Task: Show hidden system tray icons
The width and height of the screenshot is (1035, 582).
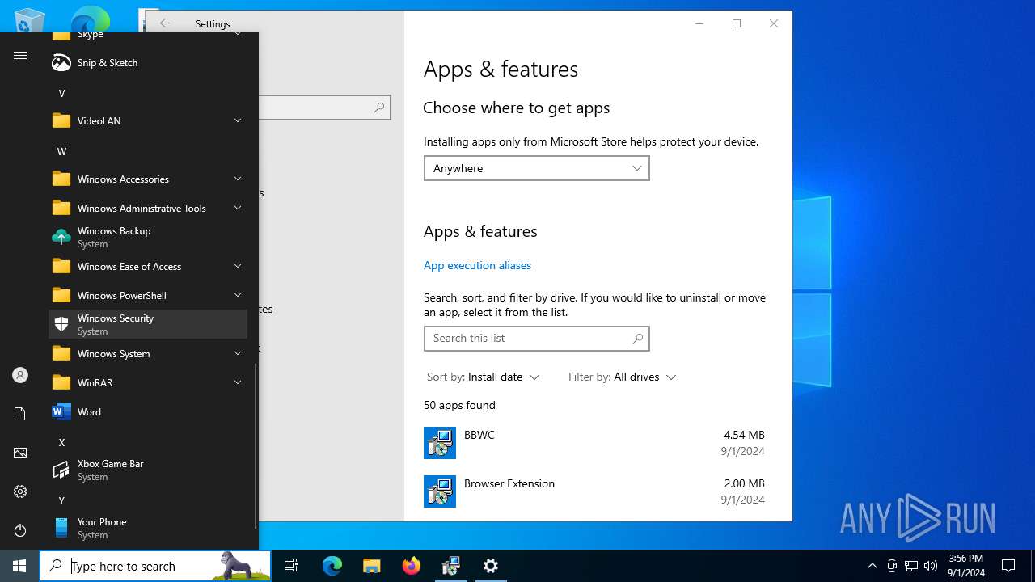Action: tap(872, 566)
